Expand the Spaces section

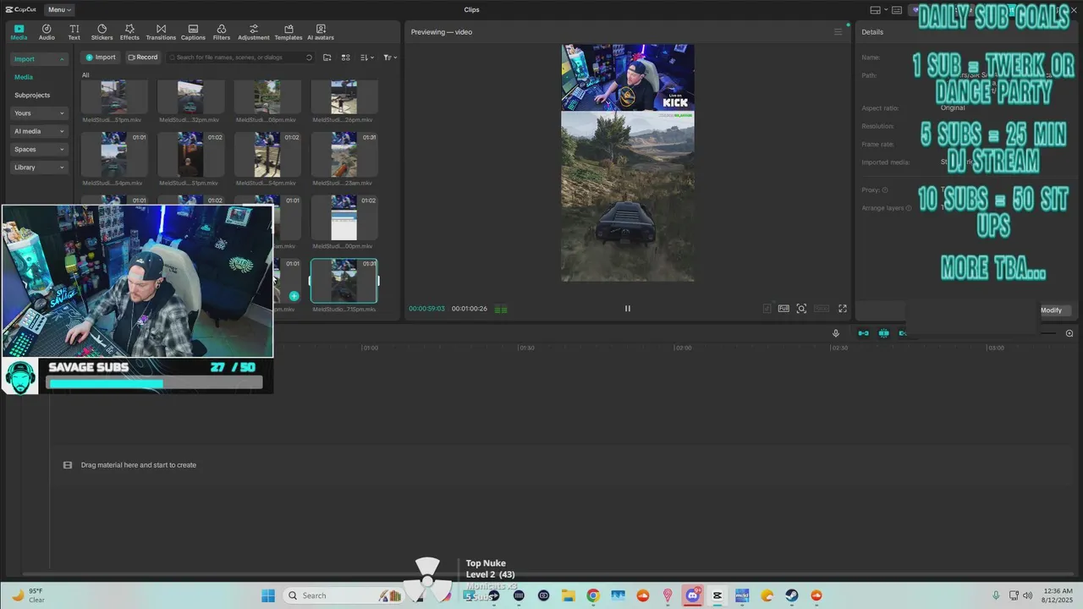(x=39, y=150)
